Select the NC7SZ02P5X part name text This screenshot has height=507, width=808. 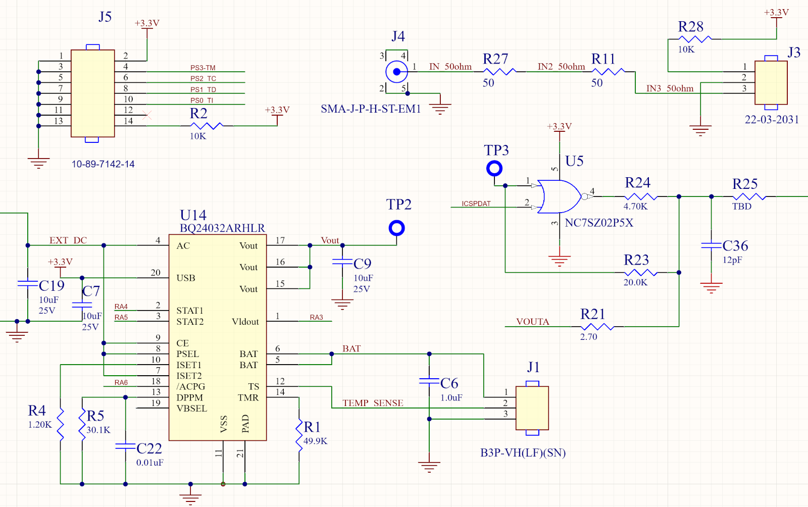[599, 223]
